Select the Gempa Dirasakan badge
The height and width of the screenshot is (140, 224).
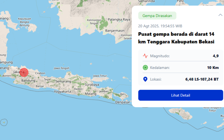pyautogui.click(x=157, y=16)
